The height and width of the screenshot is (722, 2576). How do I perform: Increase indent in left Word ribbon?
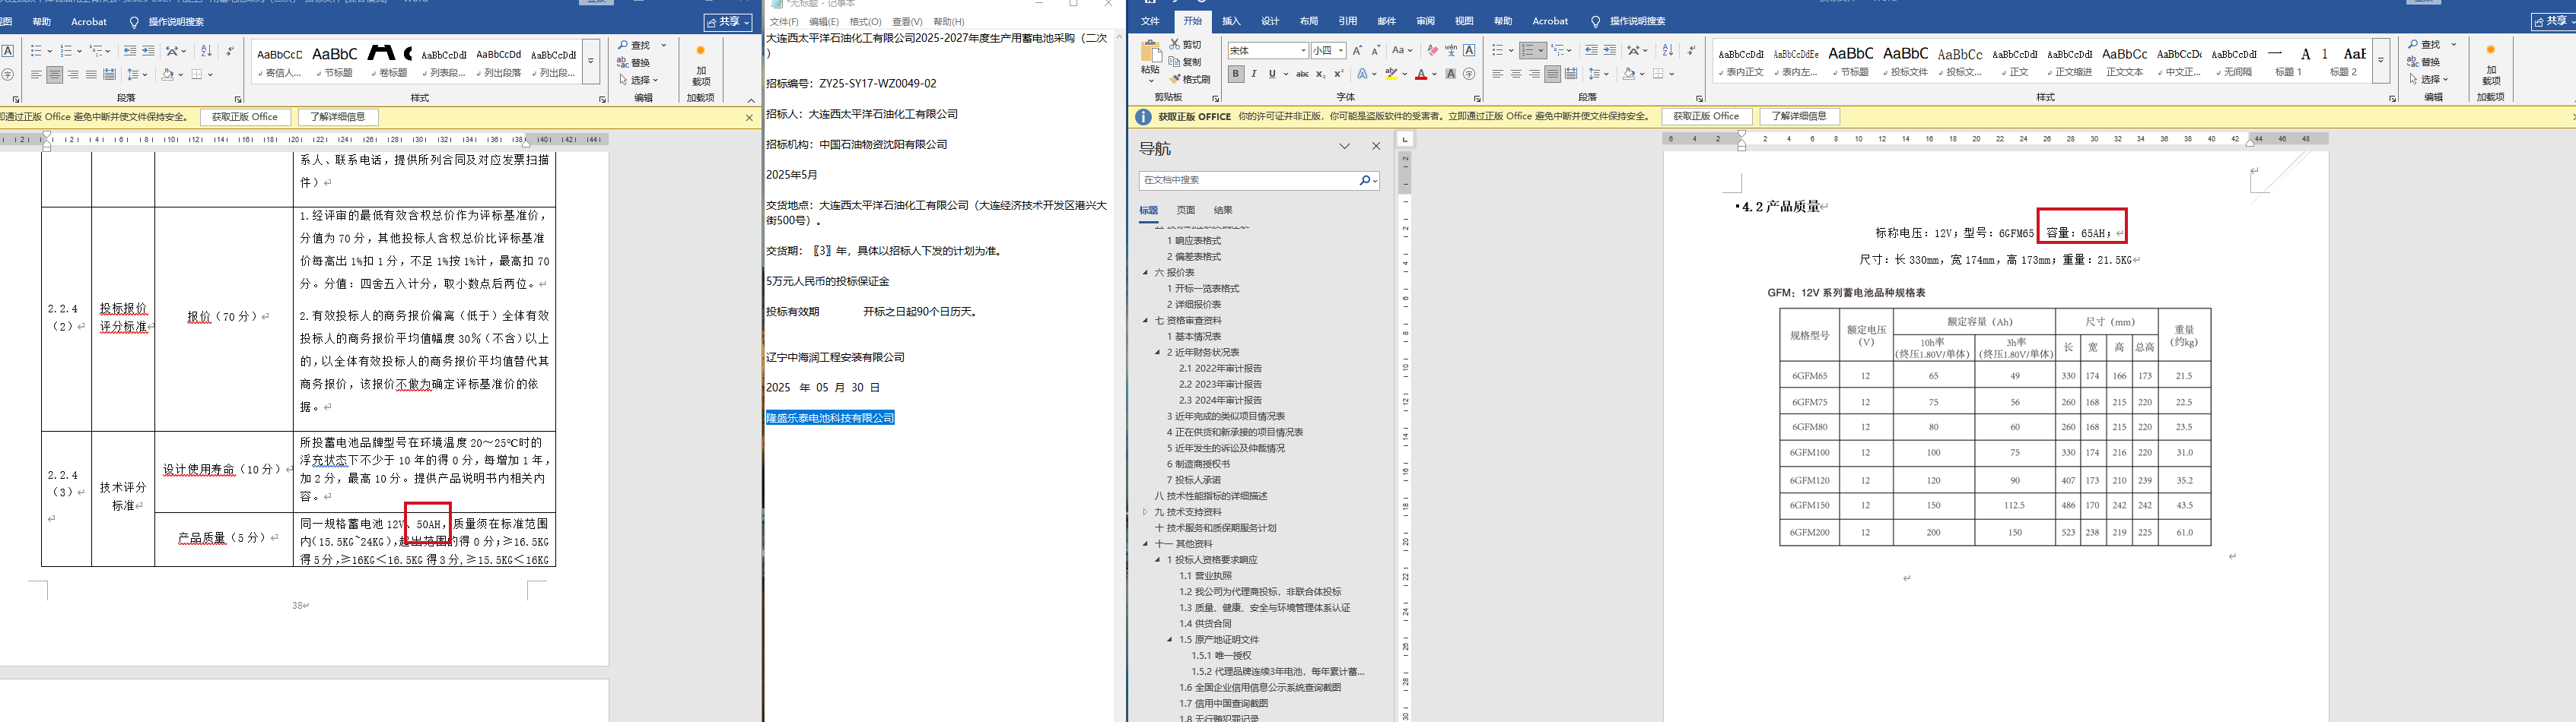tap(148, 51)
